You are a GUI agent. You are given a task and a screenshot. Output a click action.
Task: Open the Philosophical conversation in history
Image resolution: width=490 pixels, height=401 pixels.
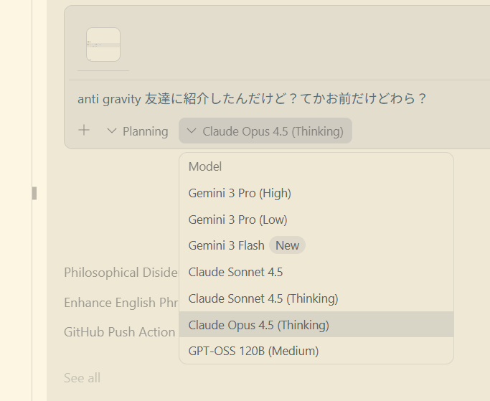coord(121,273)
